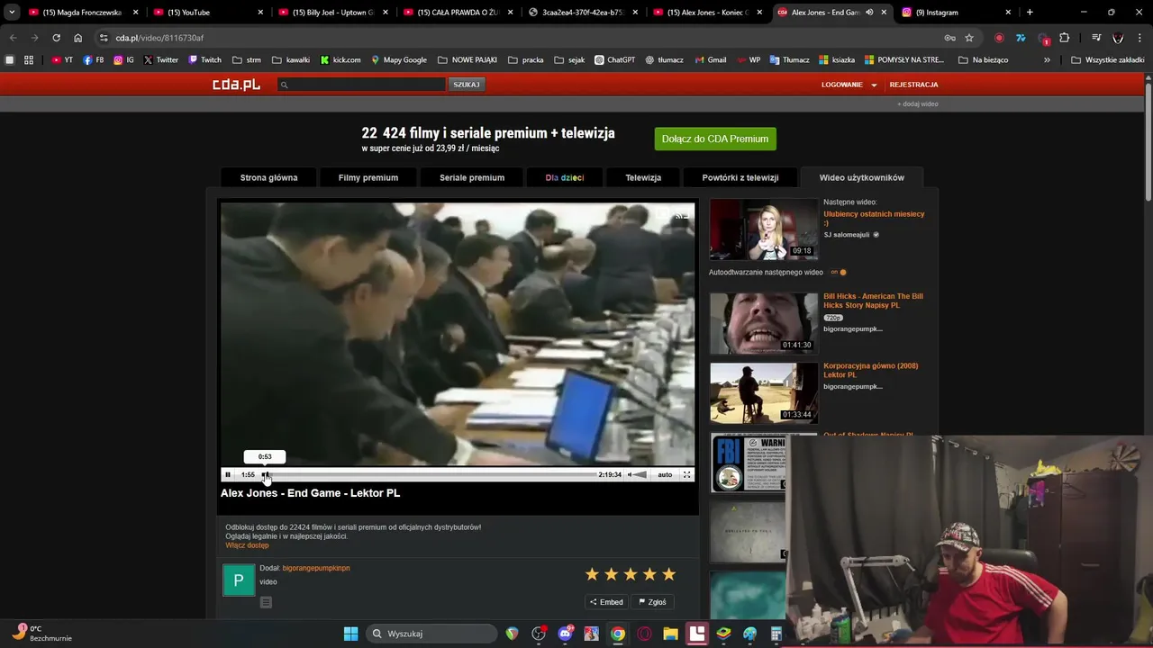This screenshot has height=648, width=1153.
Task: Open the IG bookmark
Action: coord(123,60)
